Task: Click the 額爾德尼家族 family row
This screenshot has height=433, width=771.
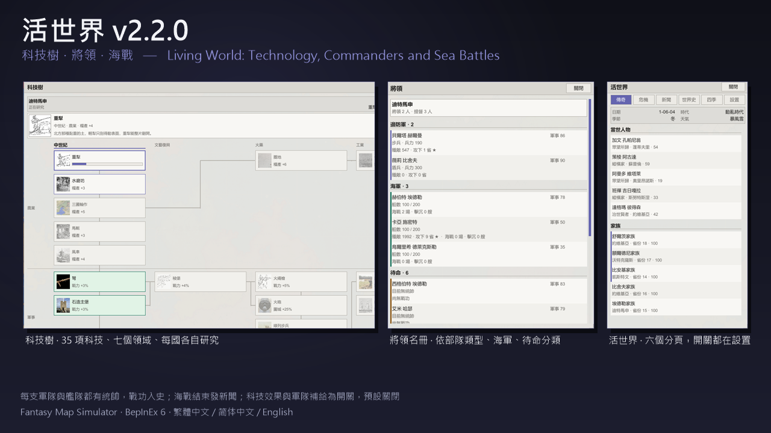Action: click(676, 256)
